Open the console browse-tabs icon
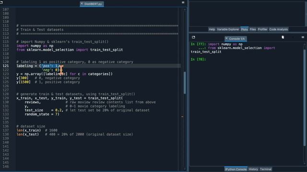Screen dimensions: 307x172 coord(193,37)
